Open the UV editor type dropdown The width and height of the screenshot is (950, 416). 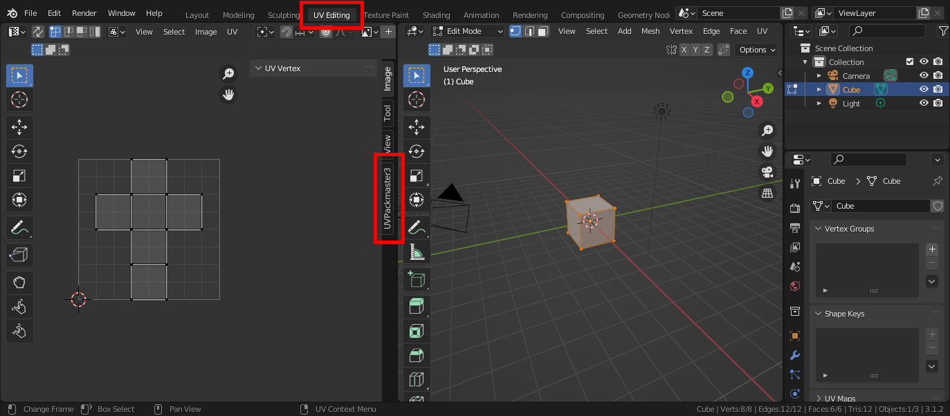(17, 32)
